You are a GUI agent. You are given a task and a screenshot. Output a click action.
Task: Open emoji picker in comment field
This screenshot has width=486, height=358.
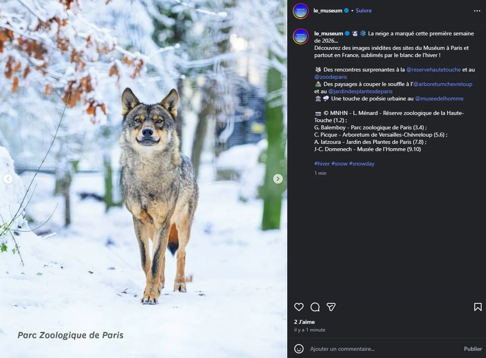(x=299, y=349)
